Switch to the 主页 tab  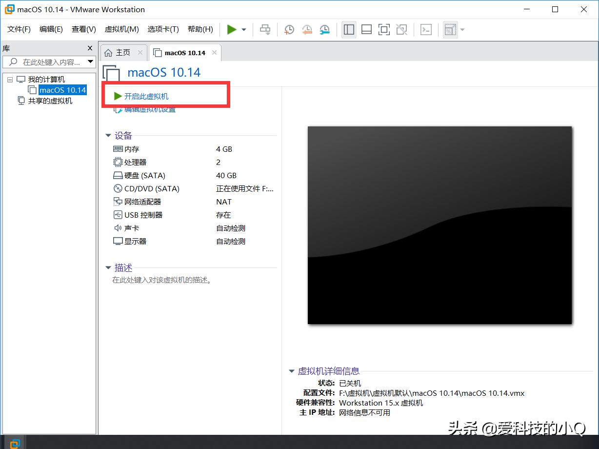(x=123, y=52)
